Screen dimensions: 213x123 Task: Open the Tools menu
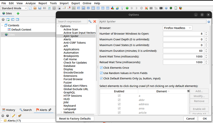tap(53, 3)
